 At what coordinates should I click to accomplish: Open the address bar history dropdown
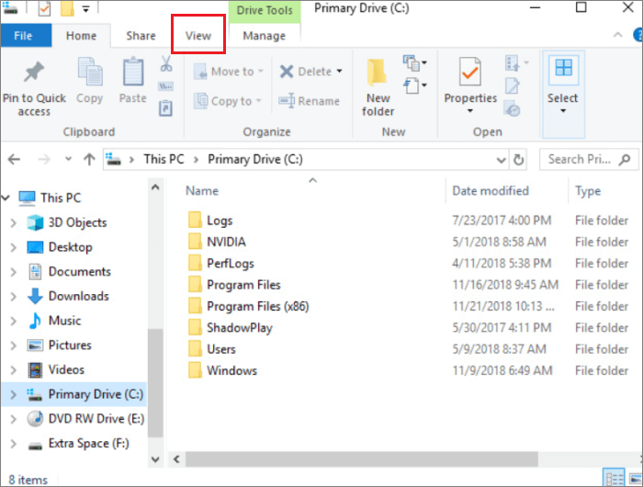click(498, 159)
